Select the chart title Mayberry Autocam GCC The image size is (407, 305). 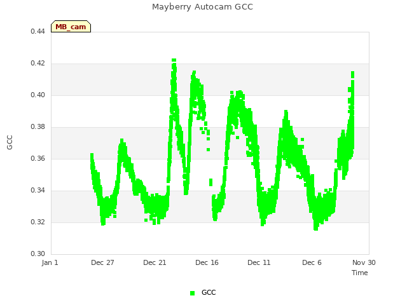pyautogui.click(x=202, y=7)
